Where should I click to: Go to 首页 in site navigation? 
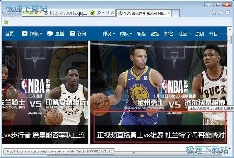pos(9,34)
